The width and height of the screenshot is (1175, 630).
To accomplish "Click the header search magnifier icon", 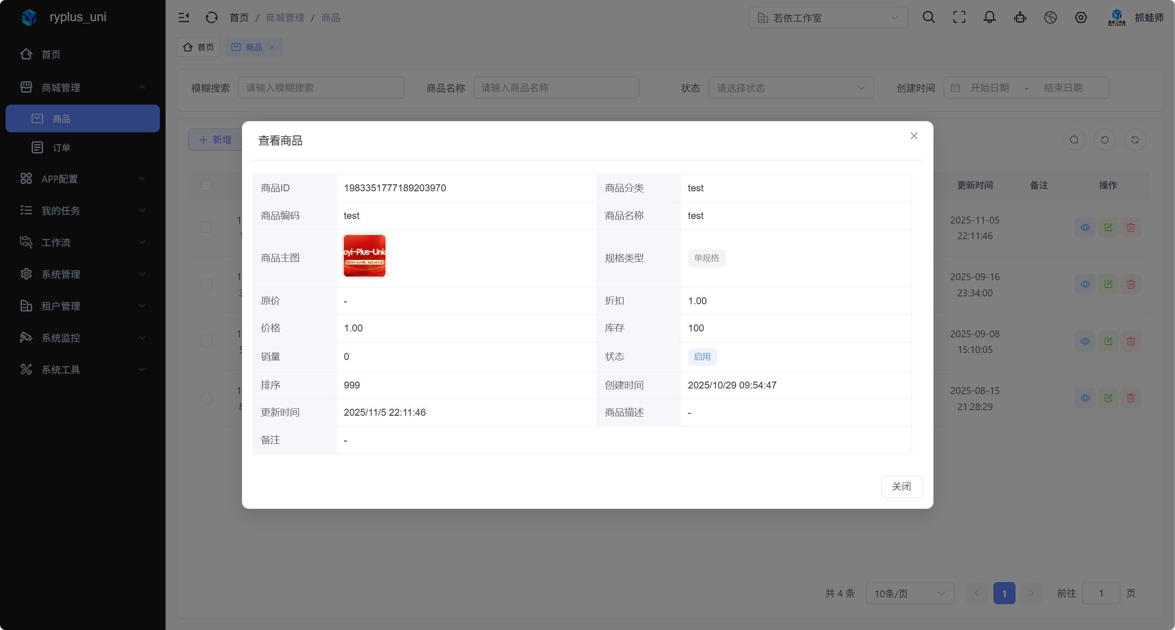I will pos(928,18).
